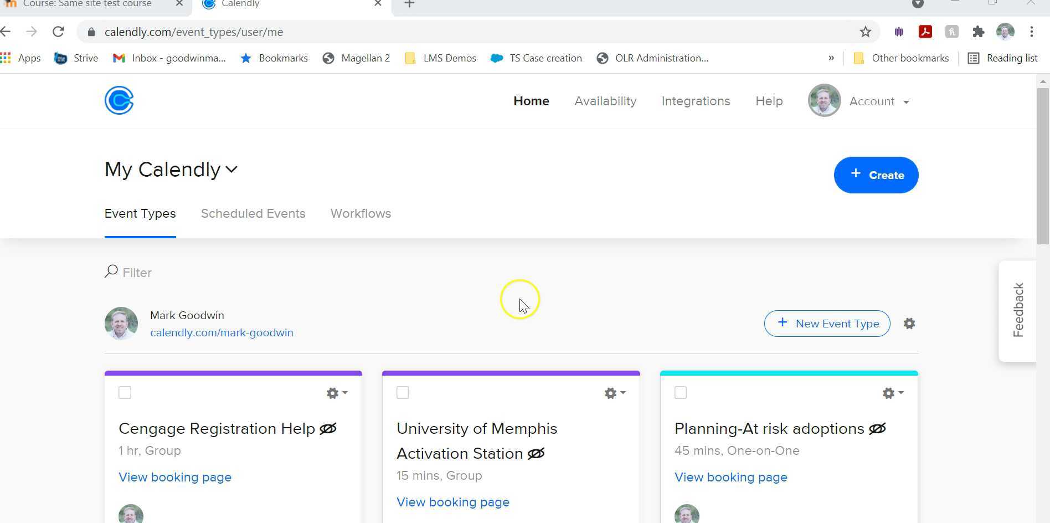The image size is (1050, 523).
Task: Open calendly.com/mark-goodwin link
Action: (222, 333)
